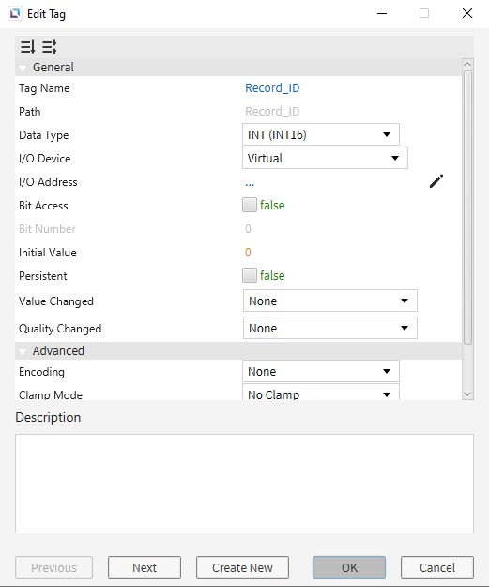Viewport: 489px width, 587px height.
Task: Collapse the General section
Action: [x=23, y=68]
